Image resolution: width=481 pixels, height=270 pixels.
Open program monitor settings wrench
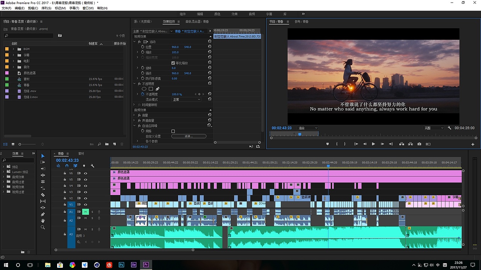tap(449, 128)
